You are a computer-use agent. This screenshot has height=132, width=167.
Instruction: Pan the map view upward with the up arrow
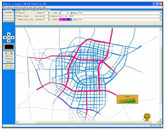pyautogui.click(x=9, y=34)
